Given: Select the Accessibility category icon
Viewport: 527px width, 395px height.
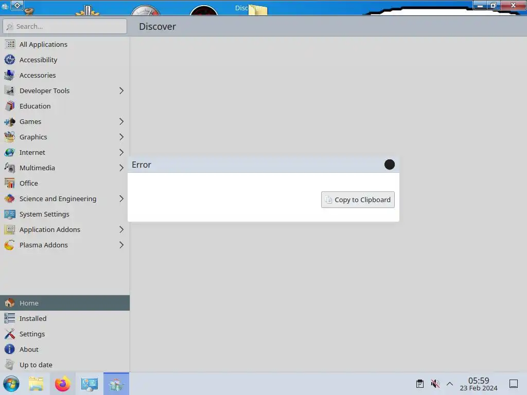Looking at the screenshot, I should point(10,60).
